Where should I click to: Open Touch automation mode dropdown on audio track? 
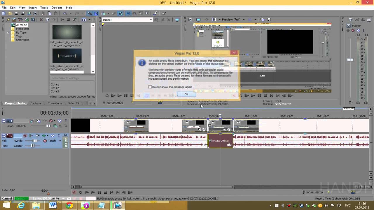click(60, 141)
